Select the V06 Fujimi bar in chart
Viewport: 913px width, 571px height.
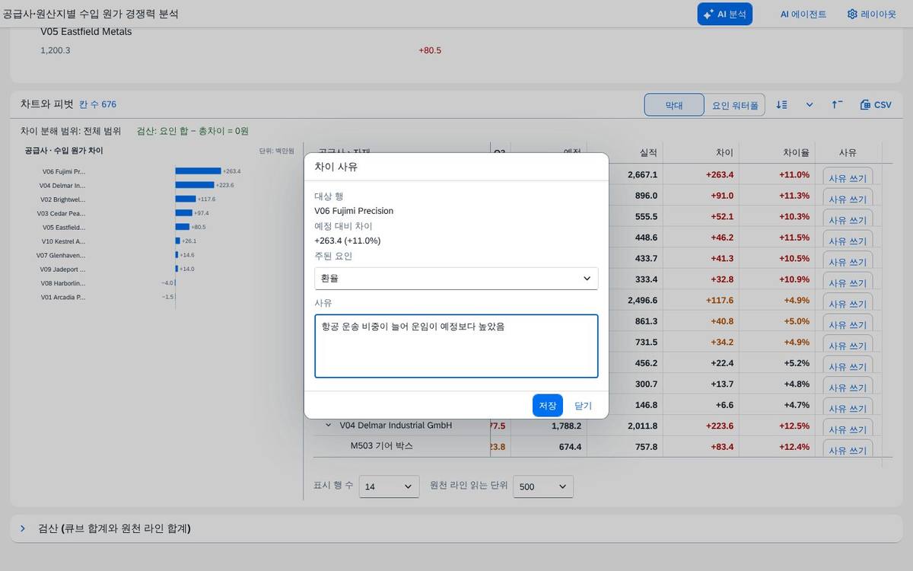tap(198, 171)
